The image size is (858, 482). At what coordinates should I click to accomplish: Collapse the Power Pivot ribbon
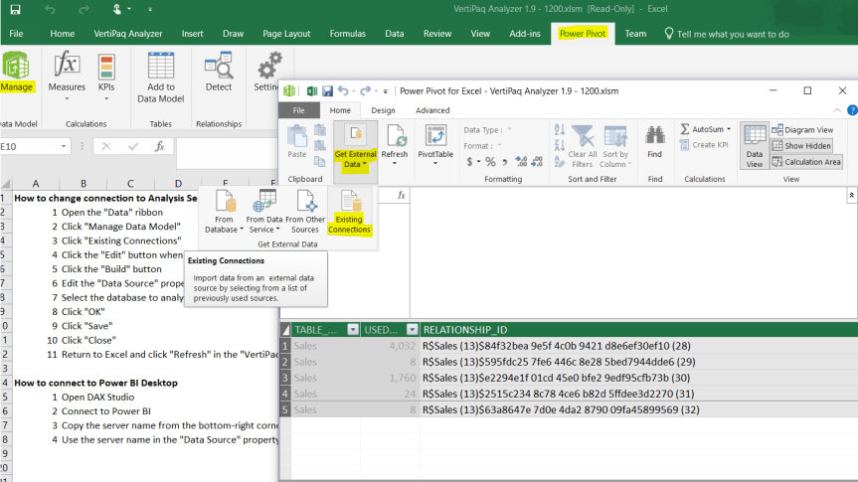(x=837, y=110)
